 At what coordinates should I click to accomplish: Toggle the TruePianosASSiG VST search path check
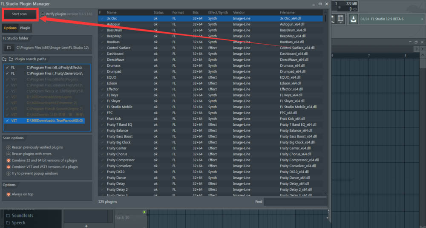click(7, 121)
